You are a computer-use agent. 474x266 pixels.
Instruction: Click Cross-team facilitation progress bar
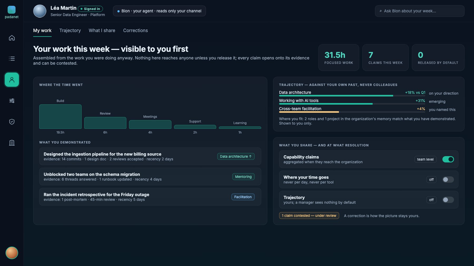click(352, 112)
